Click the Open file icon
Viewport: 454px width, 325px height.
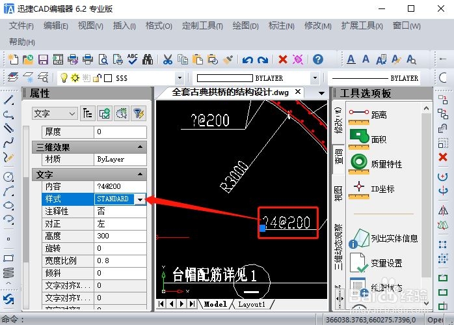28,59
